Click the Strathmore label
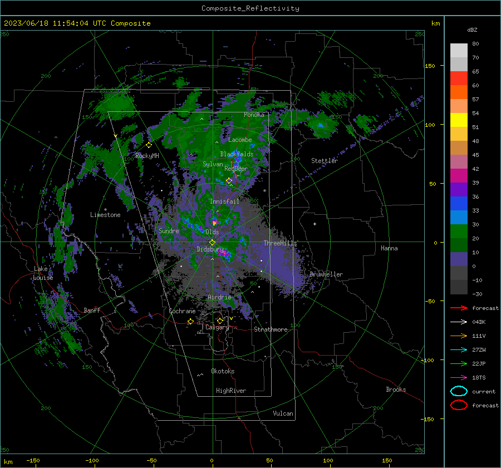The image size is (501, 468). tap(271, 329)
